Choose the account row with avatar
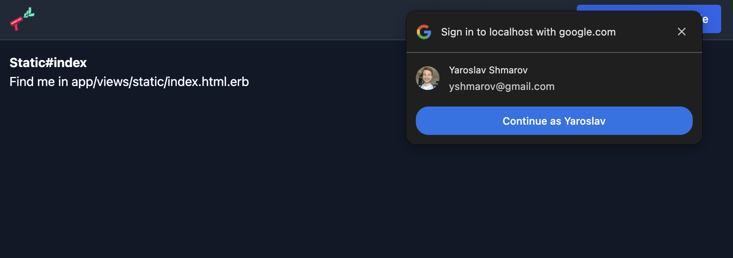The width and height of the screenshot is (733, 258). pos(554,78)
